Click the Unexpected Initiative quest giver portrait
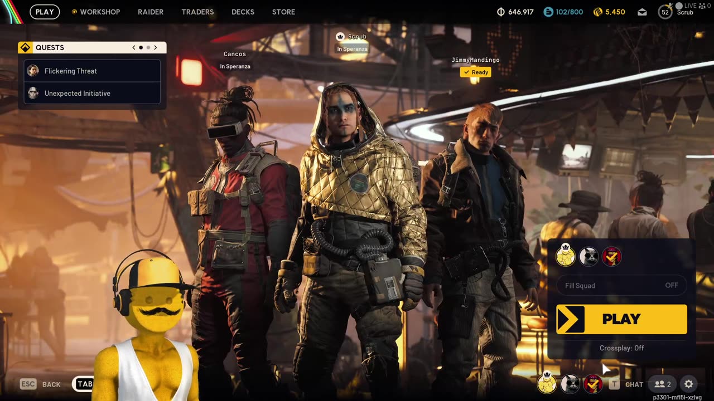The image size is (714, 401). pos(33,93)
